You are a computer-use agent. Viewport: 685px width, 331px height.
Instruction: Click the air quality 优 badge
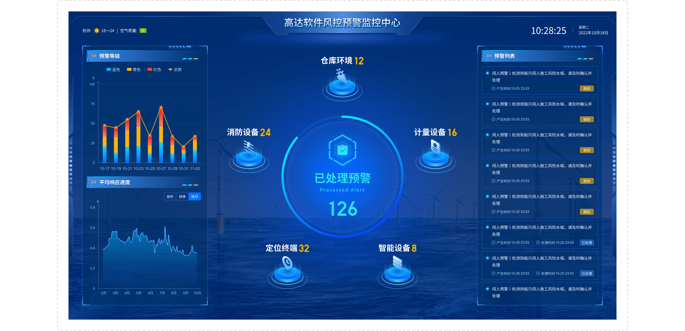click(143, 31)
